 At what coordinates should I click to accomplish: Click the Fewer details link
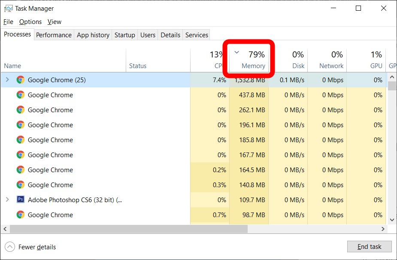(37, 247)
